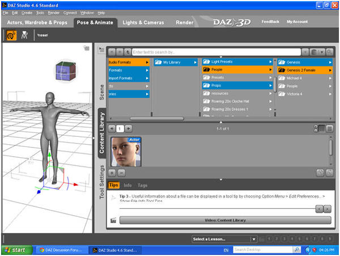Open the Select a Lesson dropdown

[x=224, y=239]
